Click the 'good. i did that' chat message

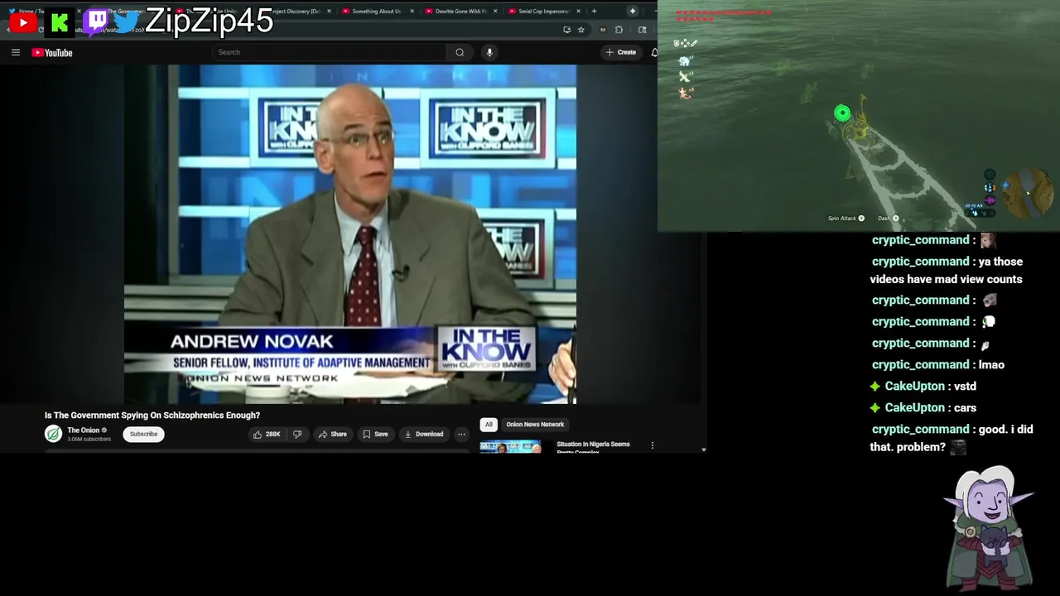[952, 438]
